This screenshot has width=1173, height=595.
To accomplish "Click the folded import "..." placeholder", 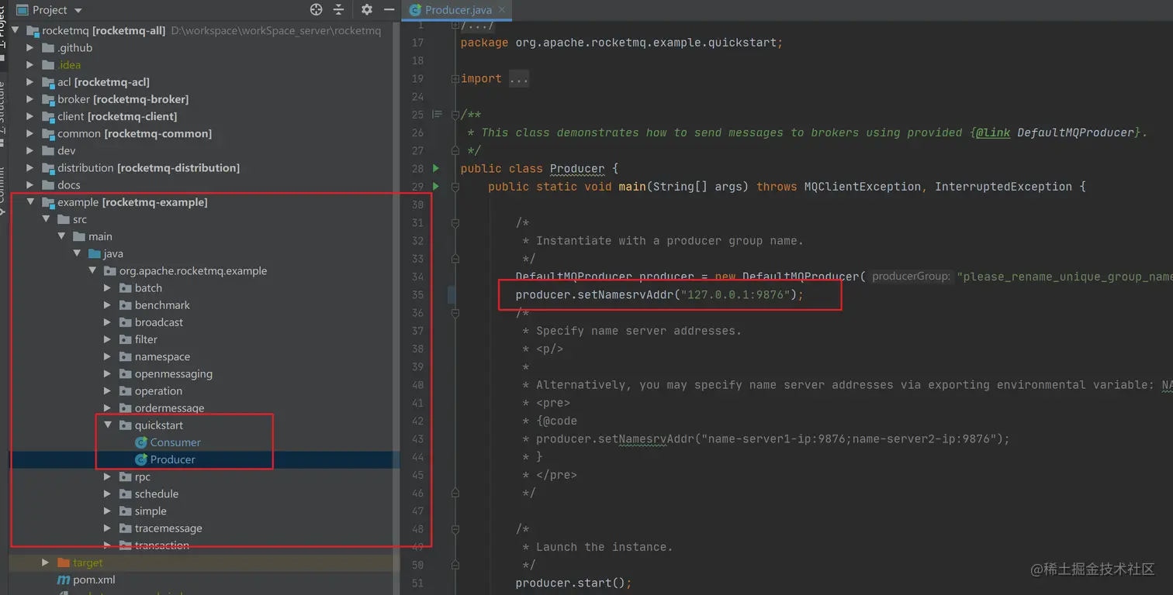I will 519,78.
